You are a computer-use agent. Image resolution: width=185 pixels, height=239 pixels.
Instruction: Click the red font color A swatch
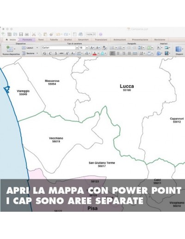pyautogui.click(x=95, y=53)
